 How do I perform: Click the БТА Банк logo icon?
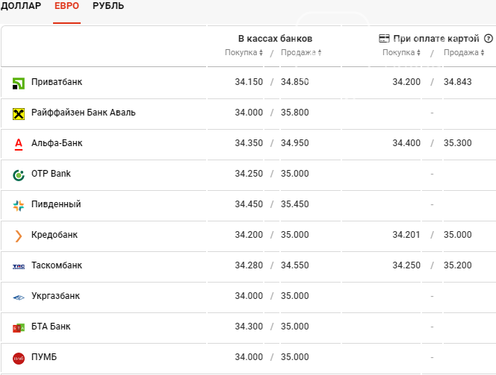(x=19, y=327)
